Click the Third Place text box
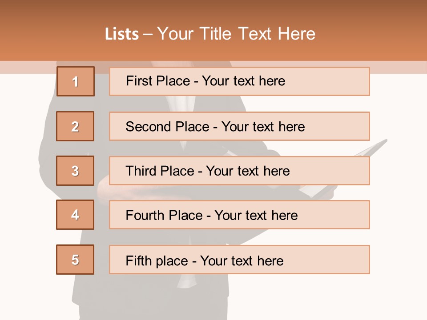Viewport: 427px width, 320px height. [x=239, y=171]
